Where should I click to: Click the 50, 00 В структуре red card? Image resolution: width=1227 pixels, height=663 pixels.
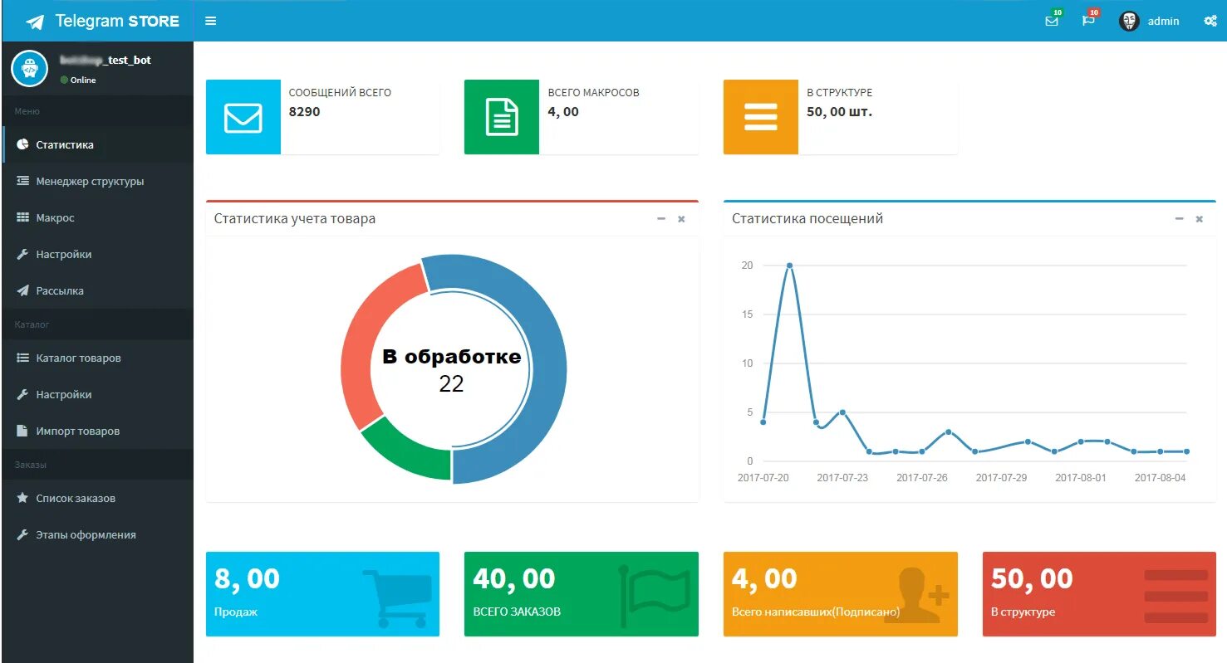click(x=1099, y=594)
